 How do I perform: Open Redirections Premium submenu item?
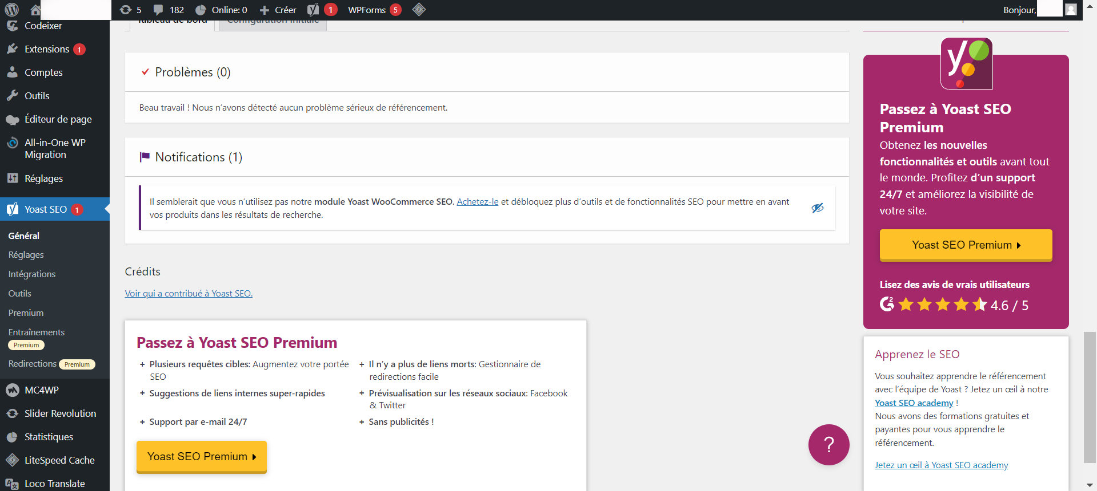coord(51,364)
